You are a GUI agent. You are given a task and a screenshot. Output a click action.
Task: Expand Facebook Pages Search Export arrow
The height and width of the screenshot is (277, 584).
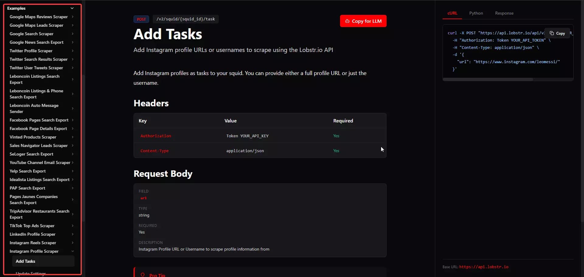point(72,120)
